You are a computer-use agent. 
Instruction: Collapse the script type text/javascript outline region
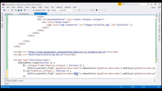(x=8, y=60)
